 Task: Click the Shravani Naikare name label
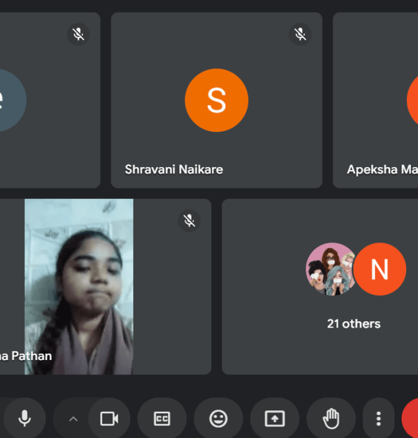[173, 169]
